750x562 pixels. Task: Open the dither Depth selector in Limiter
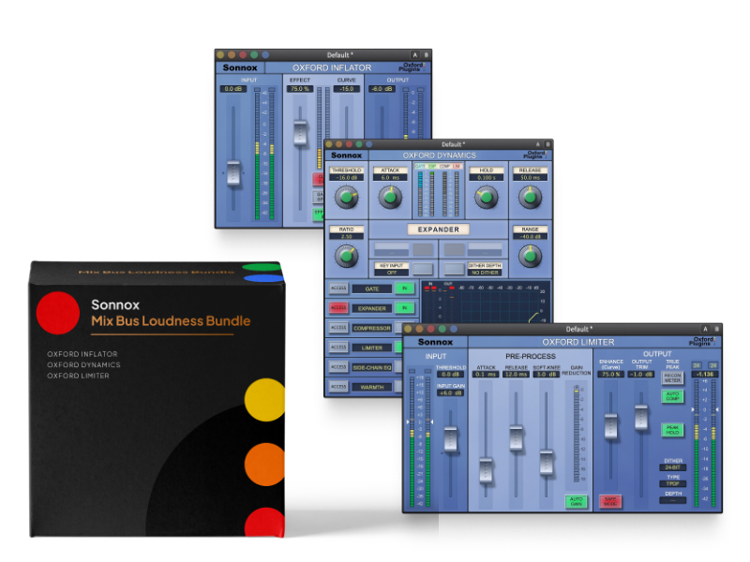click(x=672, y=500)
